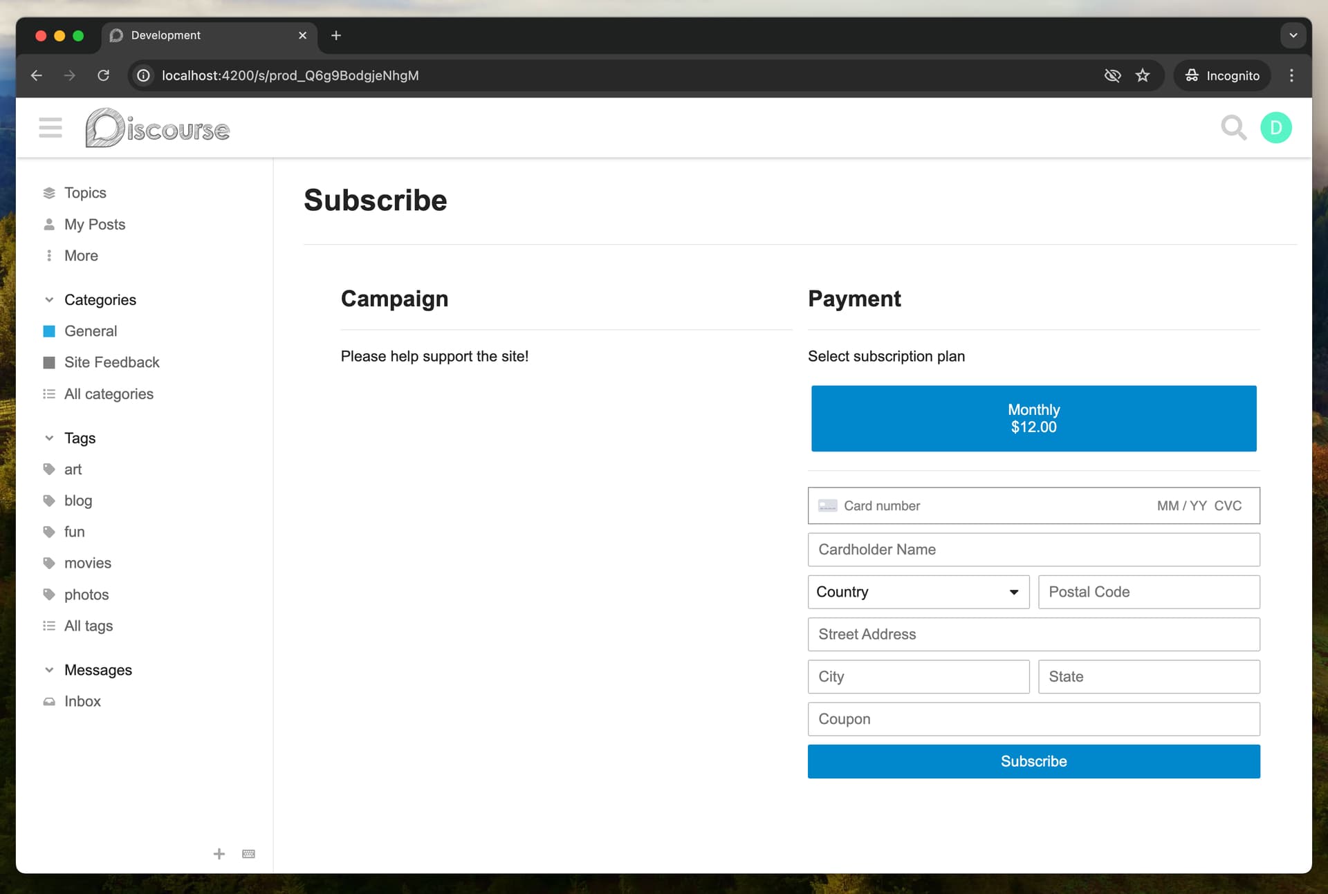
Task: Click the General category blue square
Action: [x=49, y=331]
